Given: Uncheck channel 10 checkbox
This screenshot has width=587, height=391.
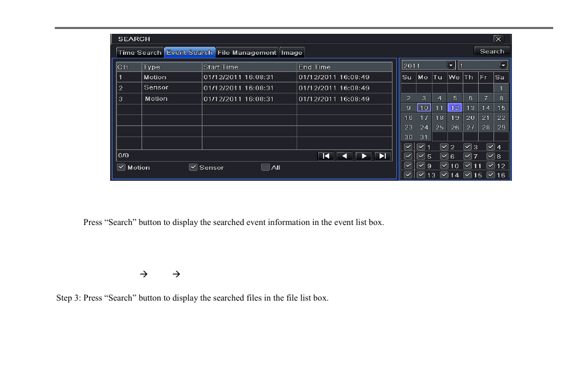Looking at the screenshot, I should pos(444,165).
